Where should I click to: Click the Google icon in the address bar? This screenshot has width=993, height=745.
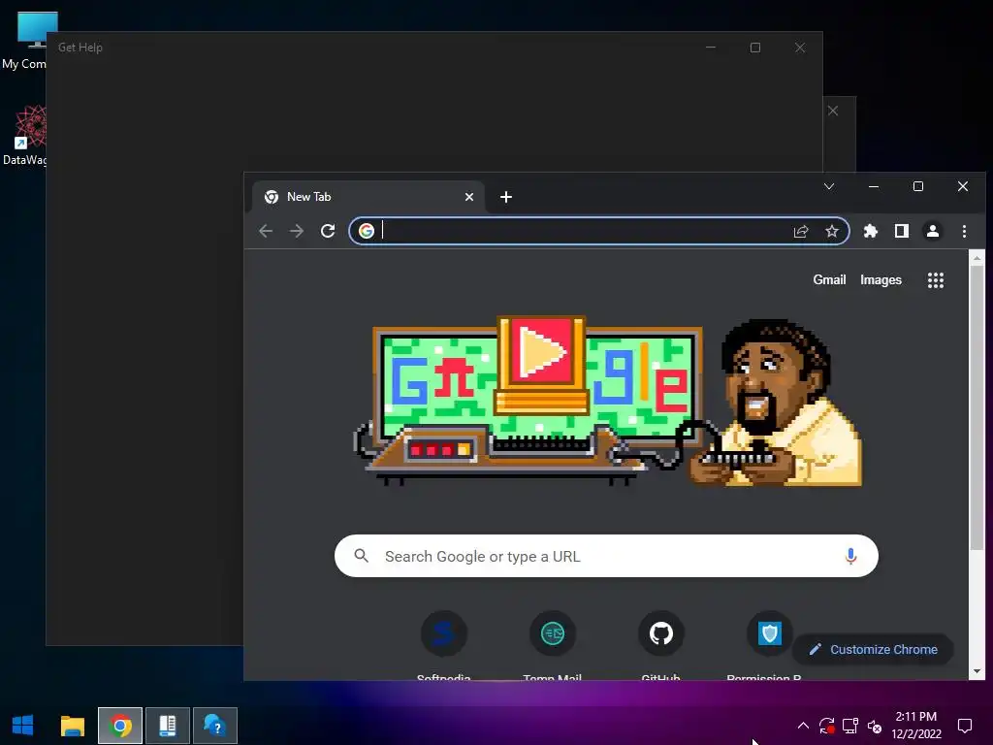coord(366,231)
